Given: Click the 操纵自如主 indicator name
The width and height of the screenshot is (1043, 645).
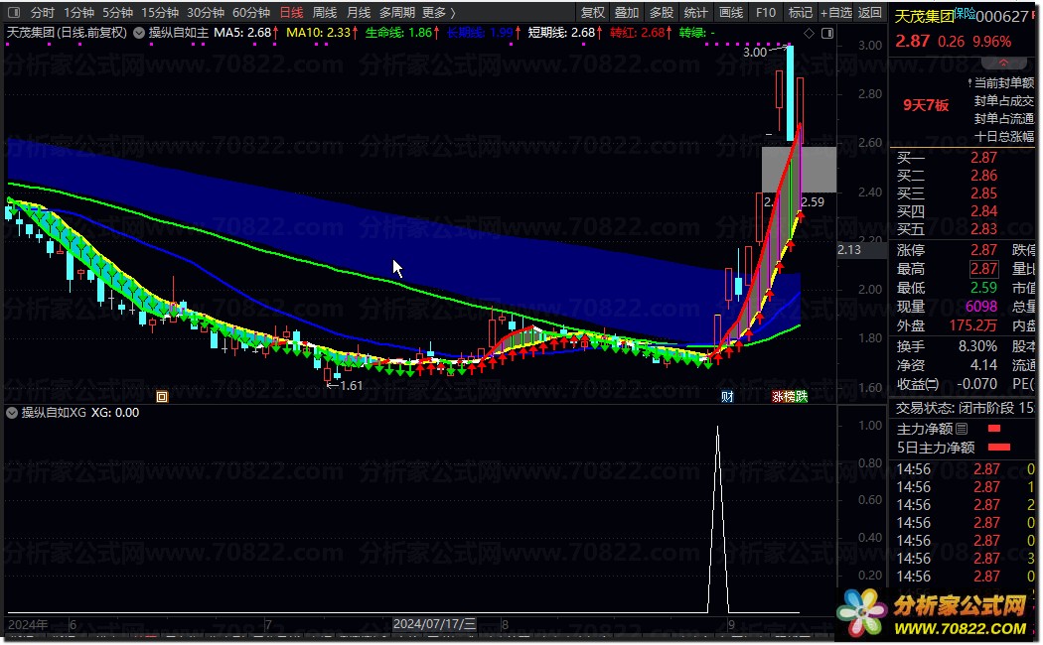Looking at the screenshot, I should pos(178,33).
